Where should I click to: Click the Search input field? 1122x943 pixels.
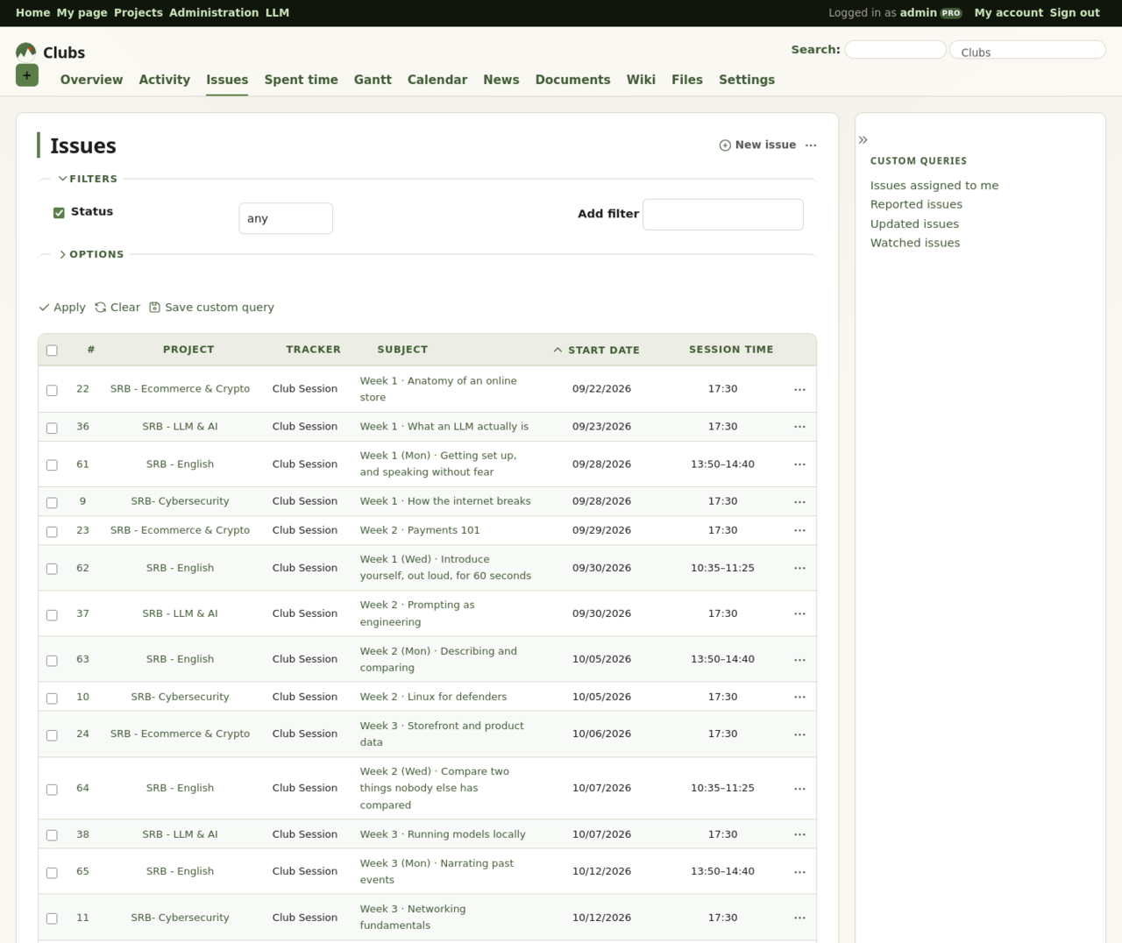pyautogui.click(x=895, y=50)
